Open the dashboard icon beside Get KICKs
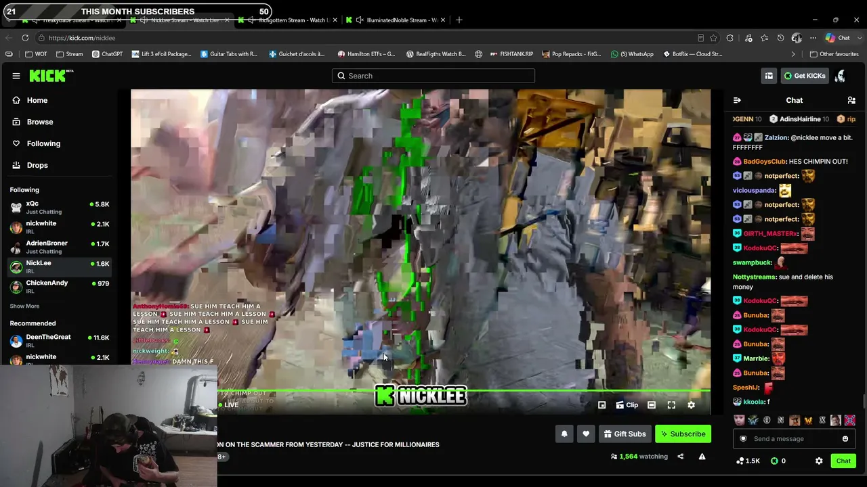867x487 pixels. coord(769,76)
